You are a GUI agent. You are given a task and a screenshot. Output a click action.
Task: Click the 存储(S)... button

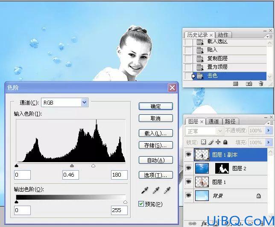tap(156, 146)
